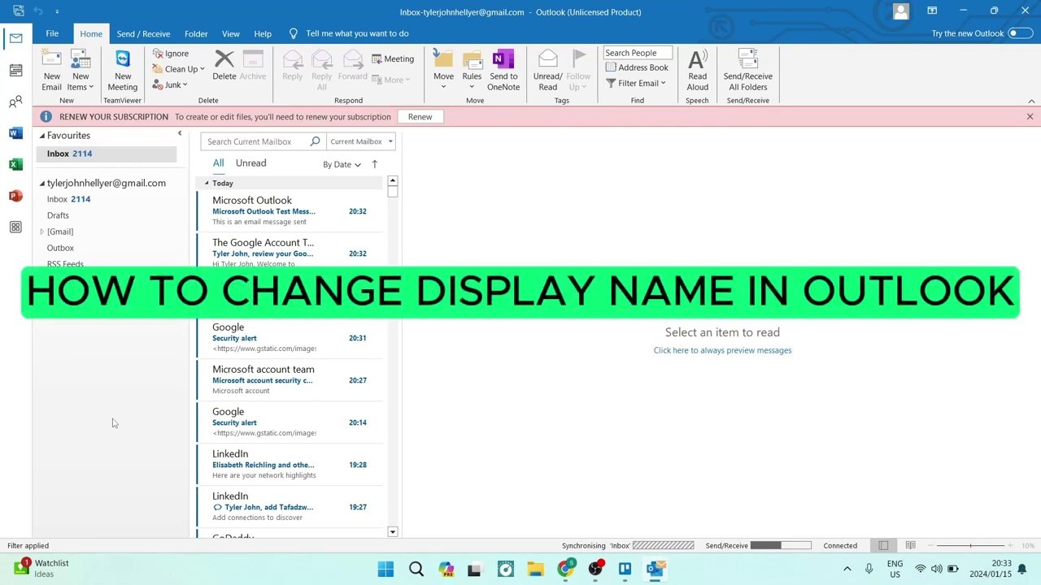Open File Explorer from taskbar
The height and width of the screenshot is (585, 1041).
535,569
